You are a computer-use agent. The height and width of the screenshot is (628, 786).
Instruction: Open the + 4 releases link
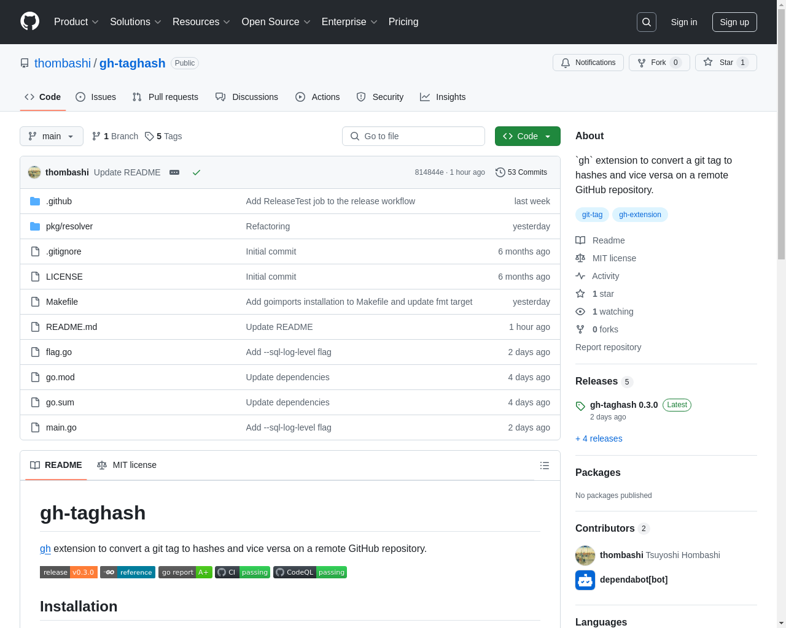click(599, 438)
